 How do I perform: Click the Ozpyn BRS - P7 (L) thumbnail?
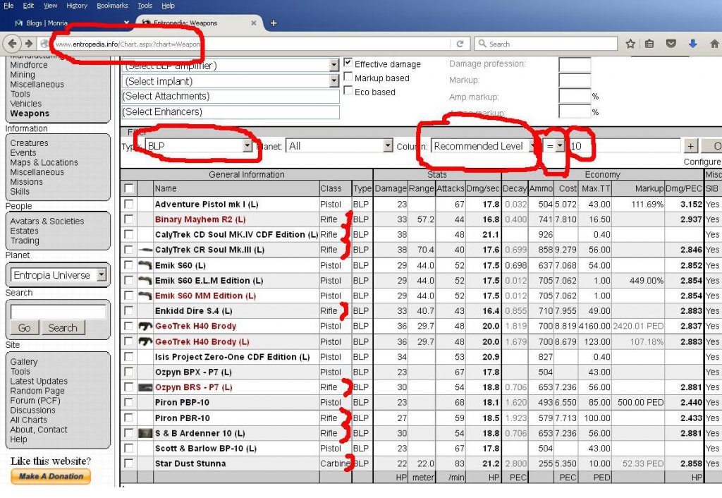coord(145,387)
